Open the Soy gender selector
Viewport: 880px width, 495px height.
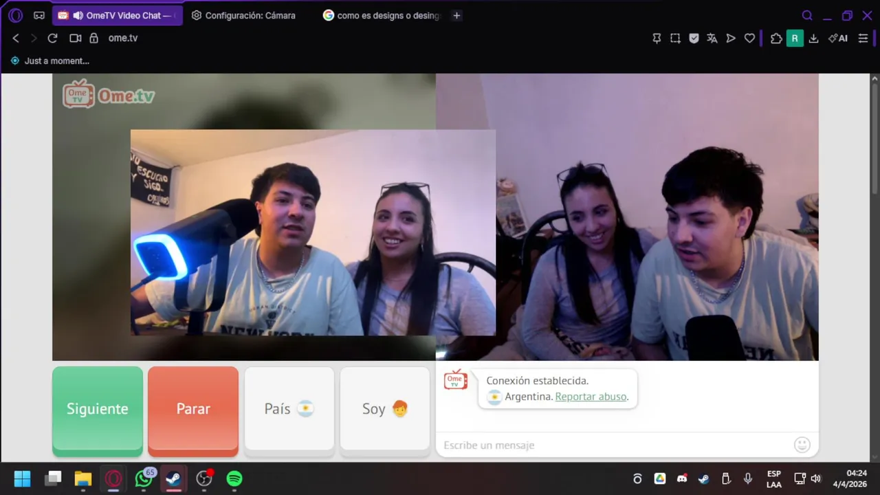[385, 409]
